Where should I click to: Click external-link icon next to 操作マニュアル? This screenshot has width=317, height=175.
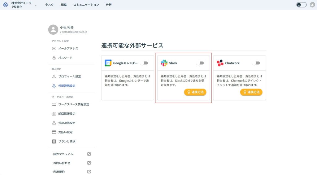coord(89,154)
